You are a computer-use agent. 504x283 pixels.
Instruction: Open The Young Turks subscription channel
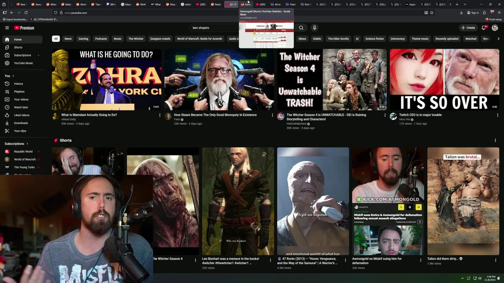pos(23,167)
